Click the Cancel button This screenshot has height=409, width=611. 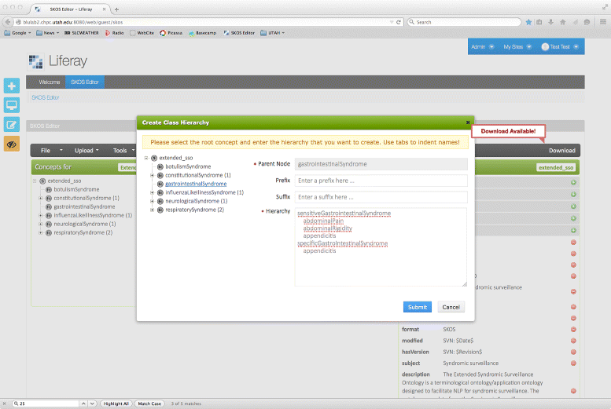tap(450, 307)
